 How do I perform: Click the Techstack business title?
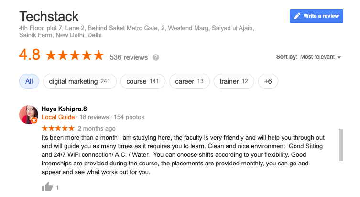49,17
